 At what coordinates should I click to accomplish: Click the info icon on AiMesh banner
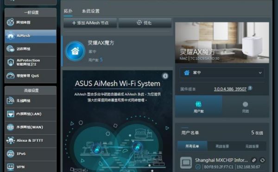point(165,76)
